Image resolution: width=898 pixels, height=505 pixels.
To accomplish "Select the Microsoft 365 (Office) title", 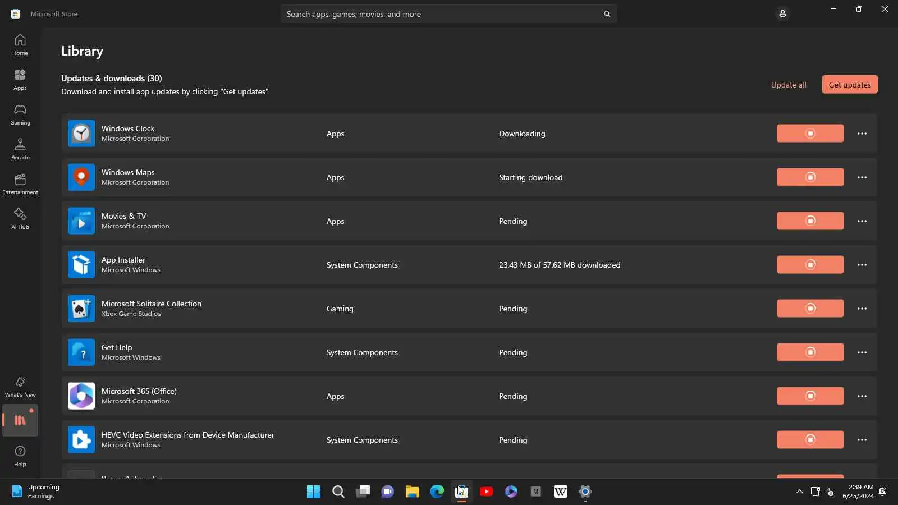I will [x=139, y=391].
